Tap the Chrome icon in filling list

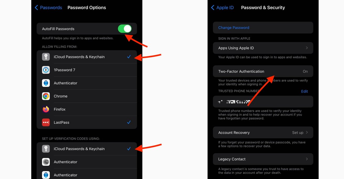(x=46, y=96)
